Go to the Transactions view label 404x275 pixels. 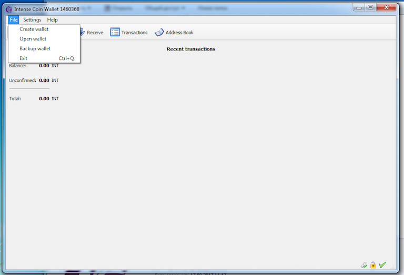click(135, 33)
